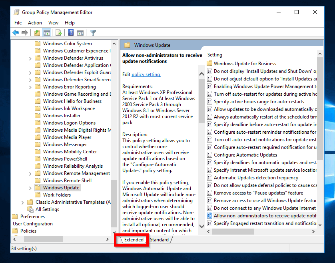Select the Configure Automatic Updates setting
Viewport: 335px width, 263px height.
click(x=245, y=155)
